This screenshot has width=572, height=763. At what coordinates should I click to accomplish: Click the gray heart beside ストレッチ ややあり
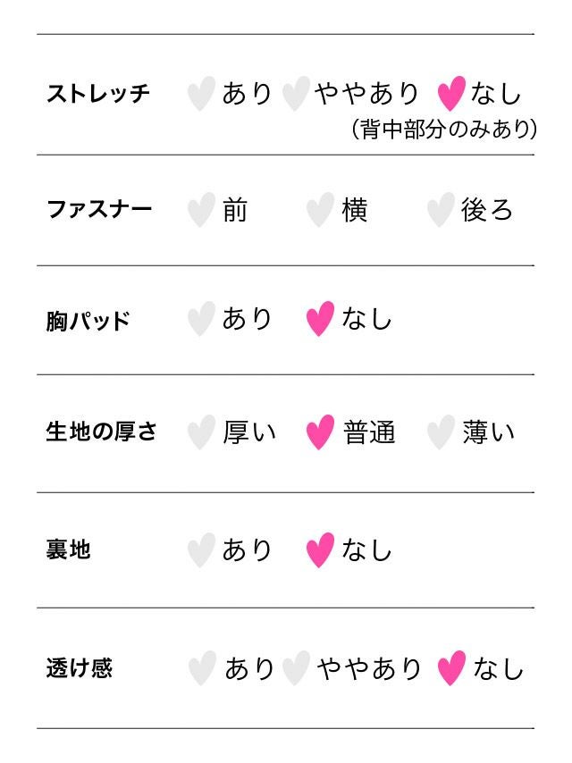pos(295,93)
